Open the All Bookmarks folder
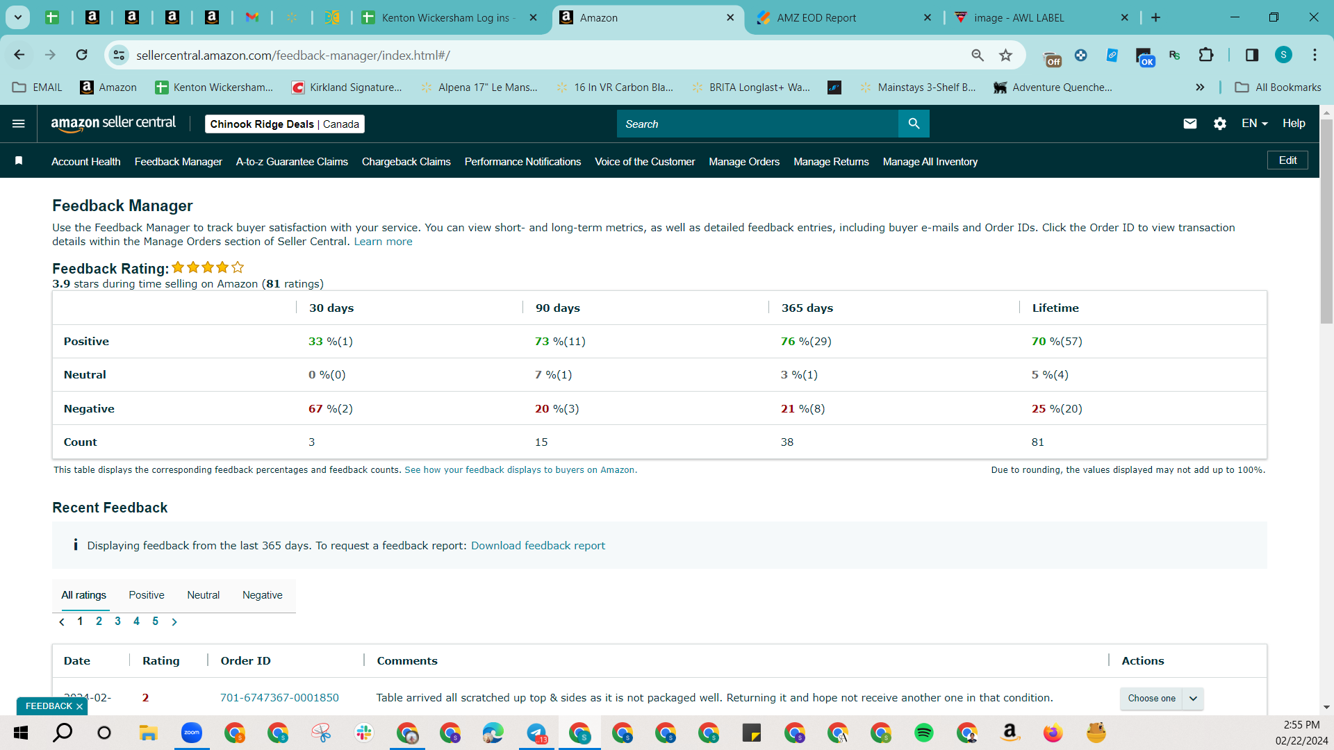The height and width of the screenshot is (750, 1334). pos(1277,87)
